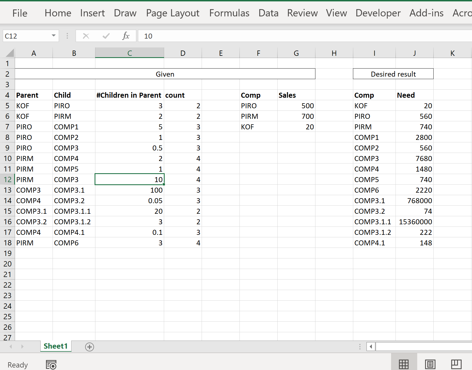This screenshot has width=472, height=370.
Task: Open the Home ribbon tab
Action: pos(58,13)
